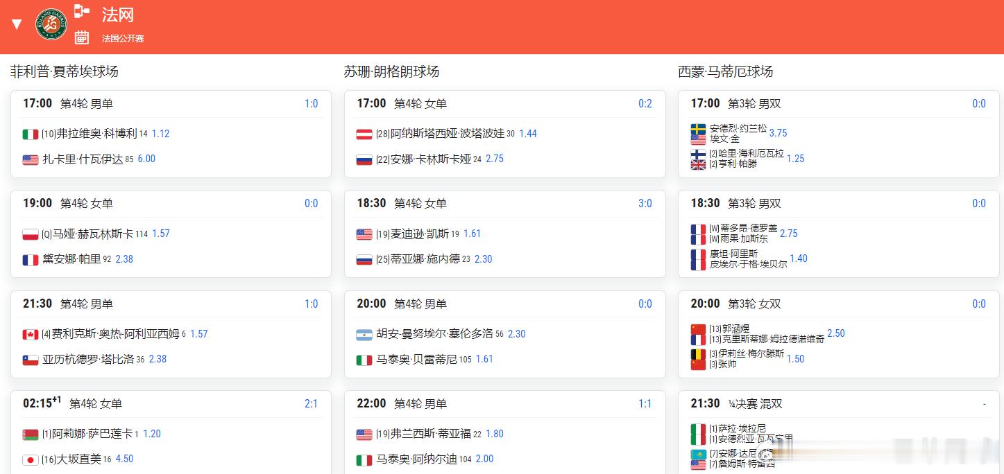Click Japan flag beside 大坂直美
This screenshot has width=1004, height=474.
[x=31, y=459]
